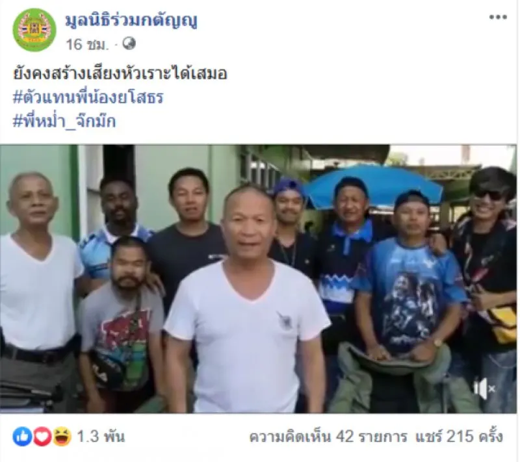Click the post caption ยังคงสร้างเสียงหัวเราะได้เสมอ

tap(120, 73)
